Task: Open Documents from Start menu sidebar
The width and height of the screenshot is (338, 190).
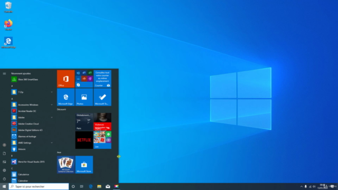Action: [x=4, y=154]
